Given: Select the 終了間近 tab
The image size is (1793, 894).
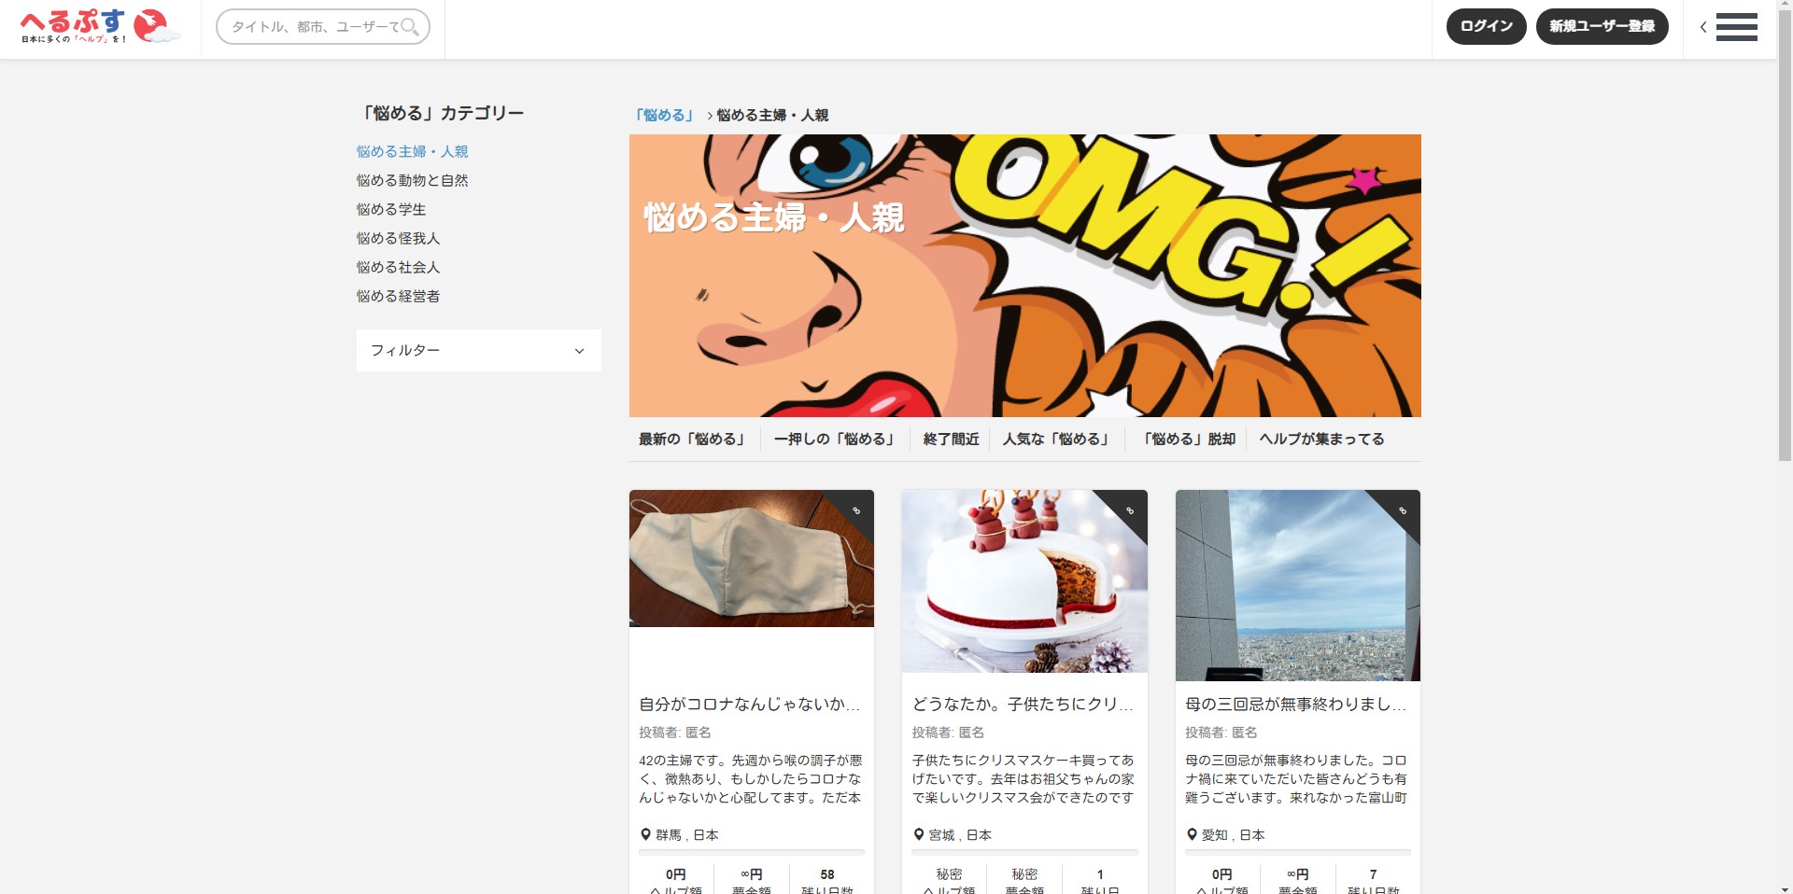Looking at the screenshot, I should 951,439.
